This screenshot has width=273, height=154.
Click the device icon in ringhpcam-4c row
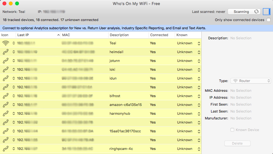pos(5,149)
